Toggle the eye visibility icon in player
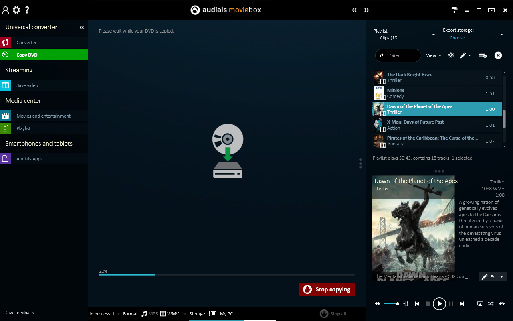Screen dimensions: 513x321 (x=502, y=304)
